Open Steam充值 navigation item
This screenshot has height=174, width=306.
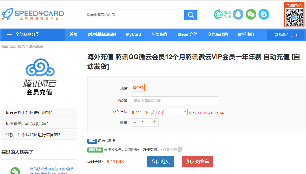click(x=188, y=35)
